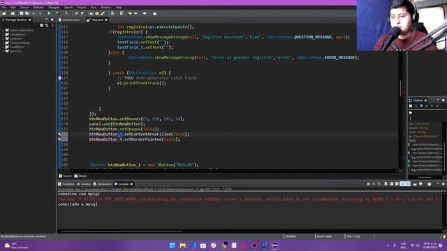Toggle Show Console When Standard Error Changes
The image size is (447, 251).
pos(408,184)
